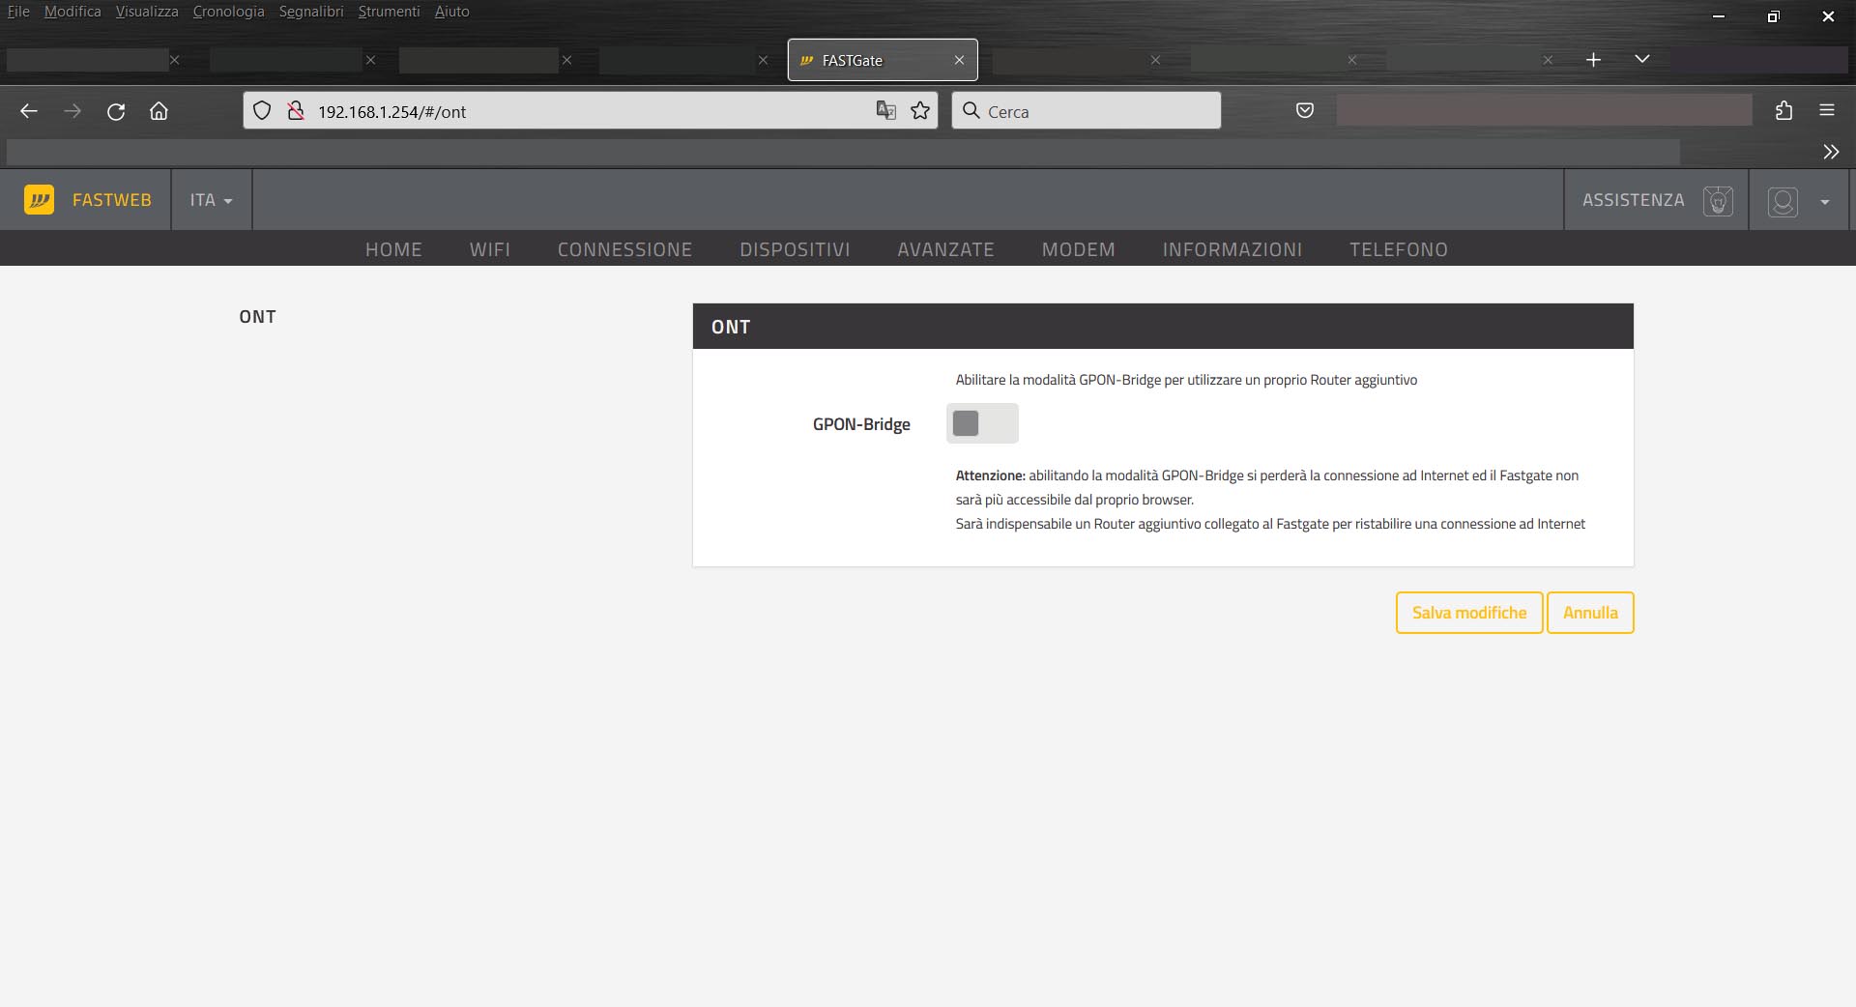Click the ASSISTENZA link

pos(1633,200)
